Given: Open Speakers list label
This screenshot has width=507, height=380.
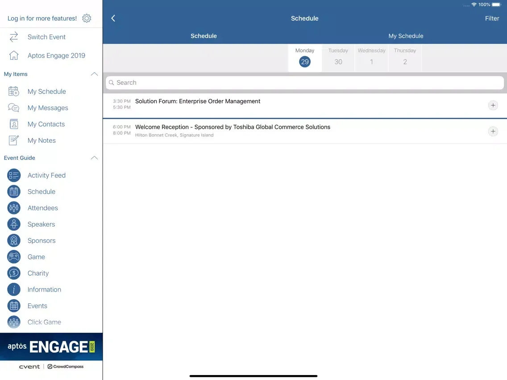Looking at the screenshot, I should click(41, 224).
